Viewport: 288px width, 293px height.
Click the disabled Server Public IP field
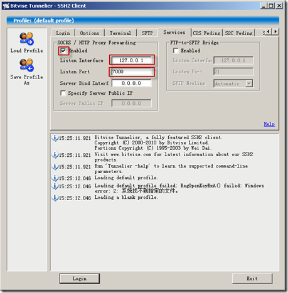[131, 103]
